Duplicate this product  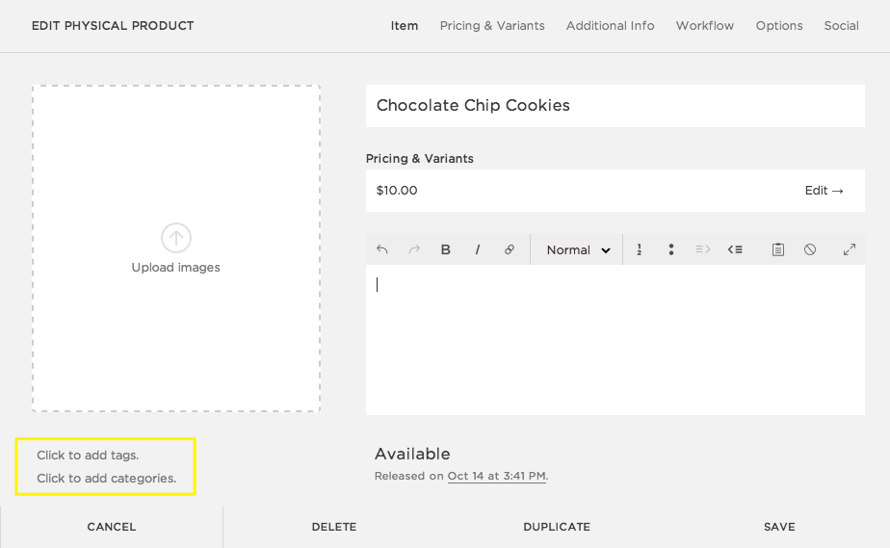557,527
